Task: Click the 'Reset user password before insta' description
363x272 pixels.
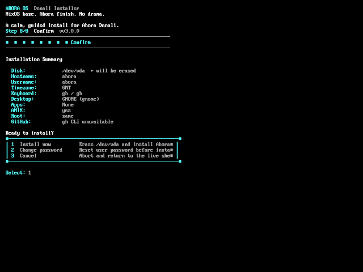Action: pos(125,150)
